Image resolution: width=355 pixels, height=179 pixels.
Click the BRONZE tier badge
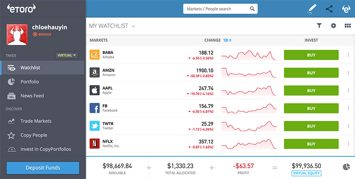pyautogui.click(x=42, y=34)
